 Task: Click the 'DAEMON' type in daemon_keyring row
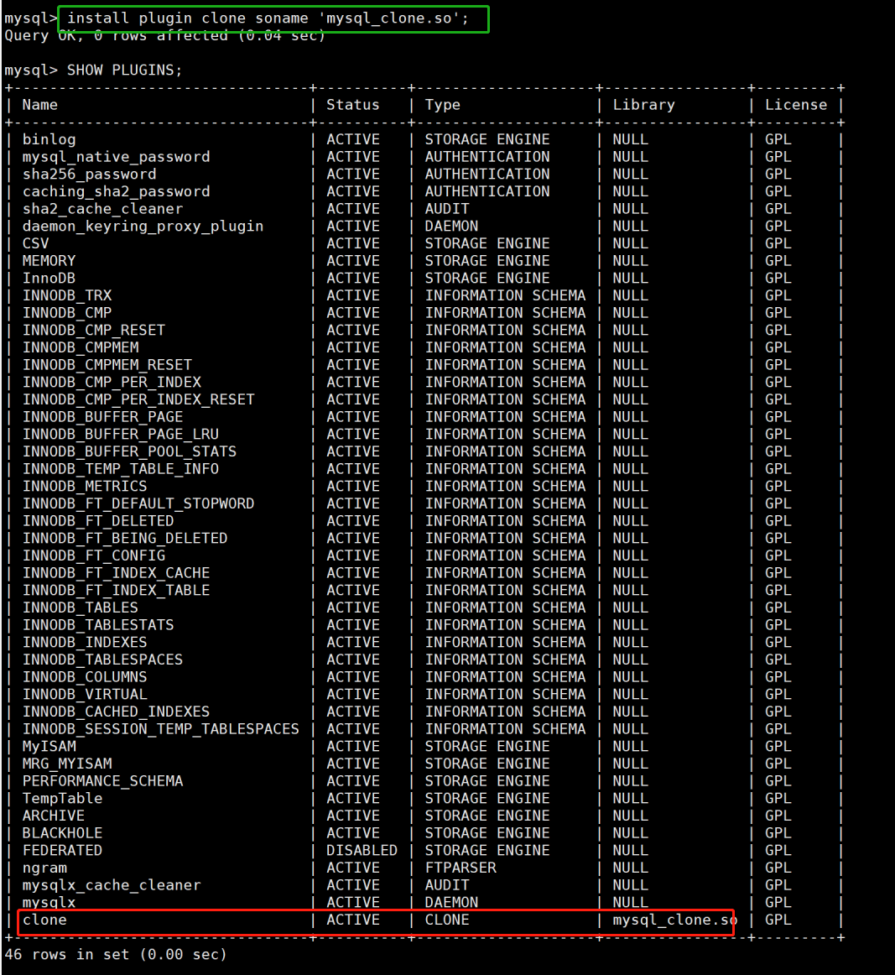coord(451,227)
